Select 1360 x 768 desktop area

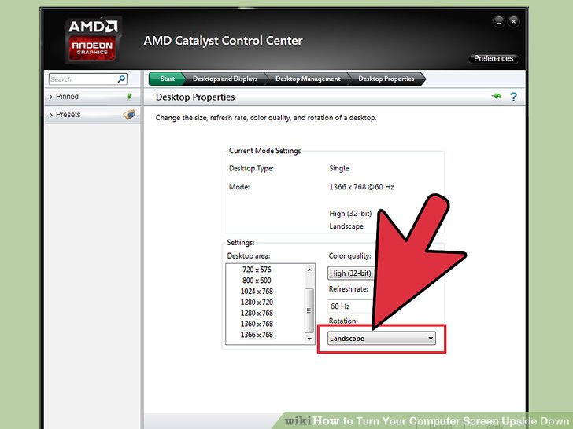(x=257, y=324)
